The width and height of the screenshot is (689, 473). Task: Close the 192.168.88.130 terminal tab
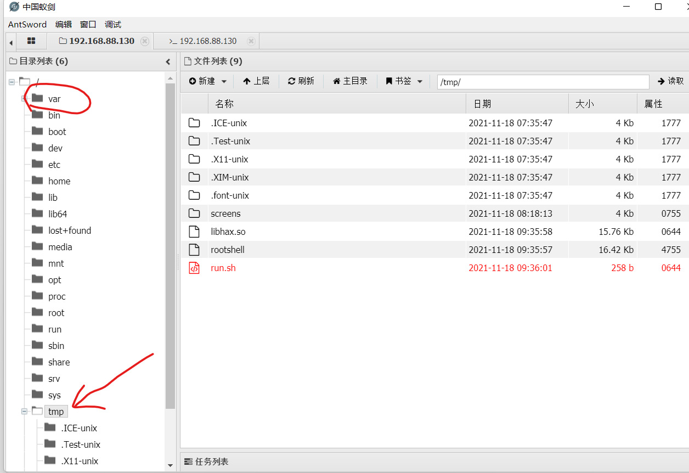(x=251, y=41)
